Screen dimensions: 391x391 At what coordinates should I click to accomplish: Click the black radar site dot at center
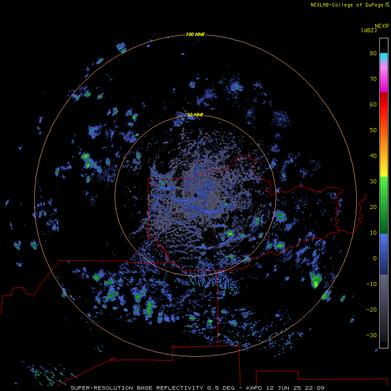click(195, 195)
